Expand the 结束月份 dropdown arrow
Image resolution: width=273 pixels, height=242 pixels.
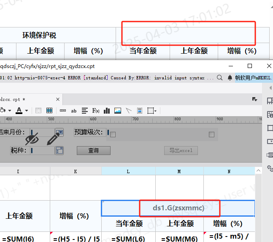[60, 132]
